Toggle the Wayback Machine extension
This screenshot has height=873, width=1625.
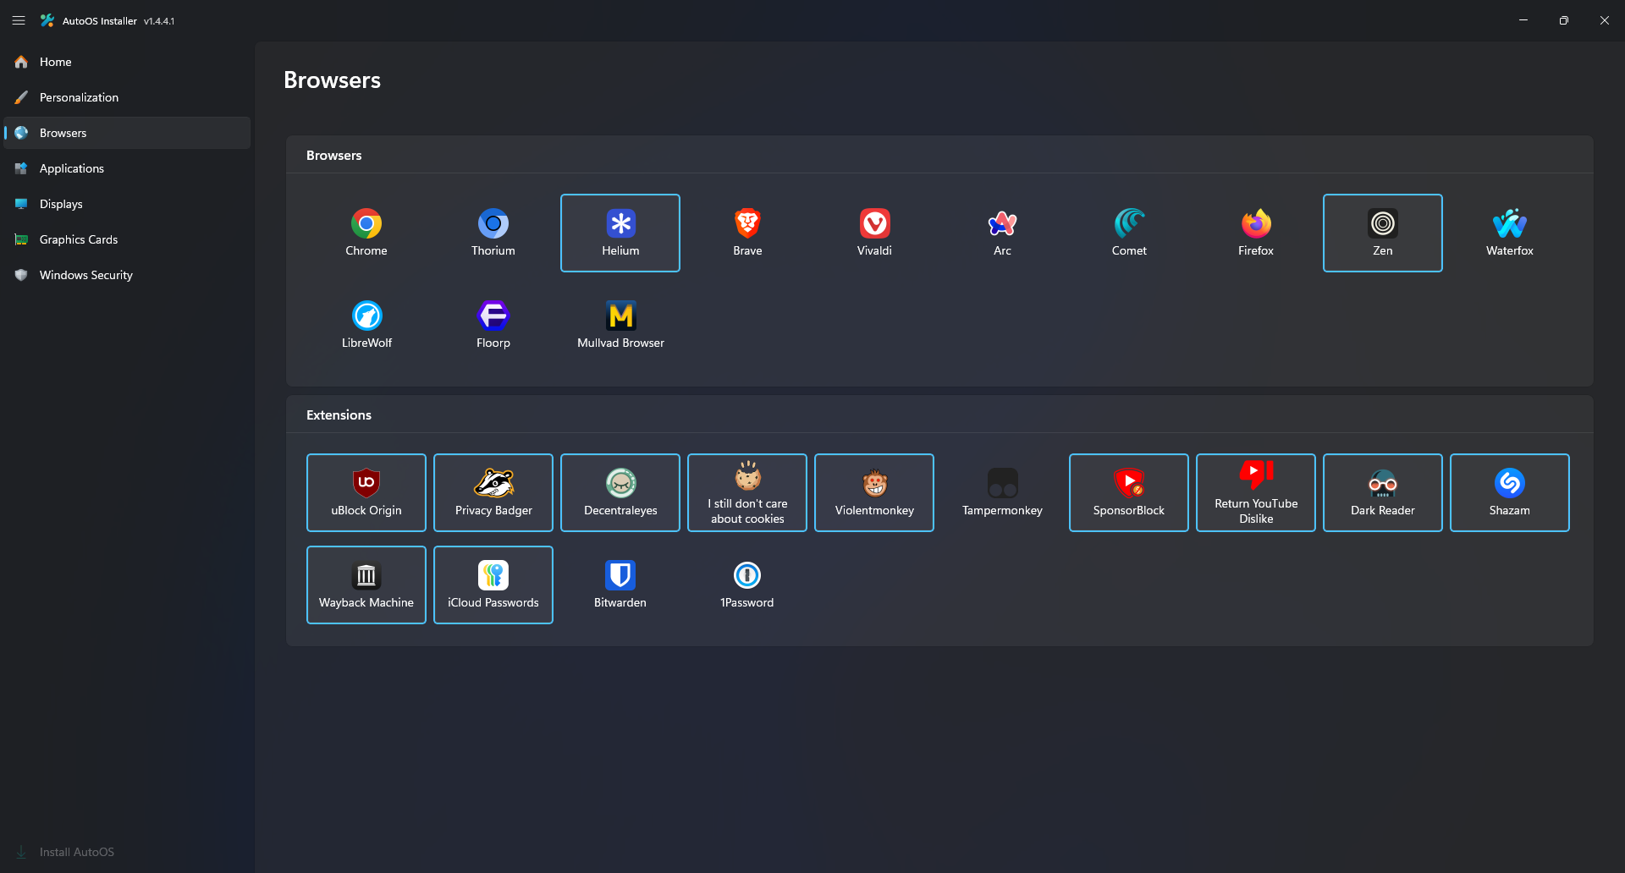(x=366, y=585)
